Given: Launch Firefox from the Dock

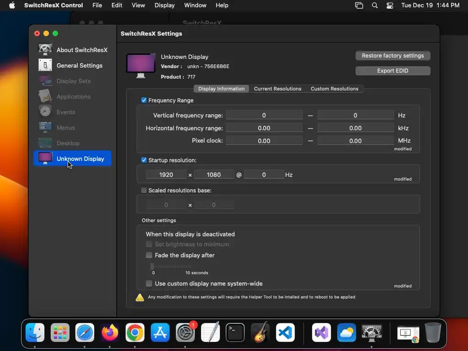Looking at the screenshot, I should [110, 332].
